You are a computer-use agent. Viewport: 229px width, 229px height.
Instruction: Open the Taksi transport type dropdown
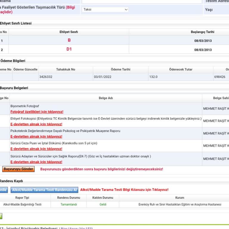click(105, 10)
